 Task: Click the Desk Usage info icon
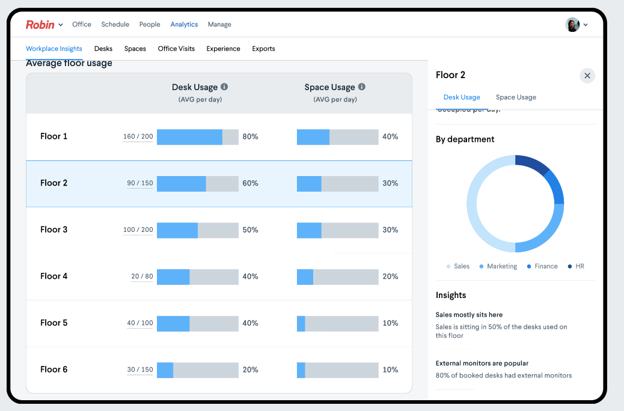pos(224,87)
